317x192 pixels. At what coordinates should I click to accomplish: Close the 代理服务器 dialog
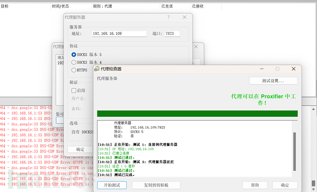click(x=185, y=17)
